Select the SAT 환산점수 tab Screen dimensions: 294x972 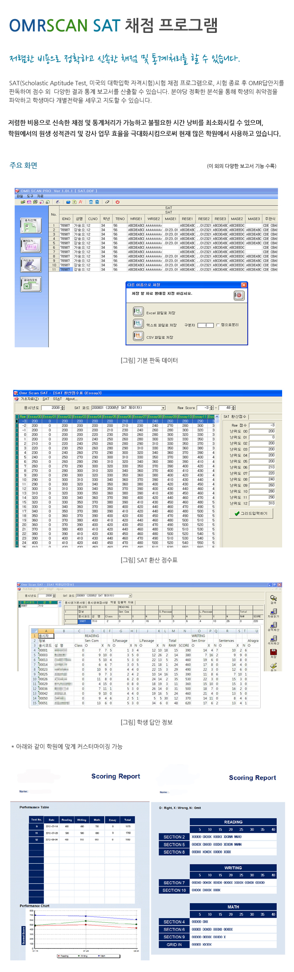235,416
